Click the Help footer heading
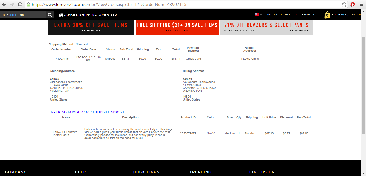The height and width of the screenshot is (176, 366). click(x=80, y=172)
